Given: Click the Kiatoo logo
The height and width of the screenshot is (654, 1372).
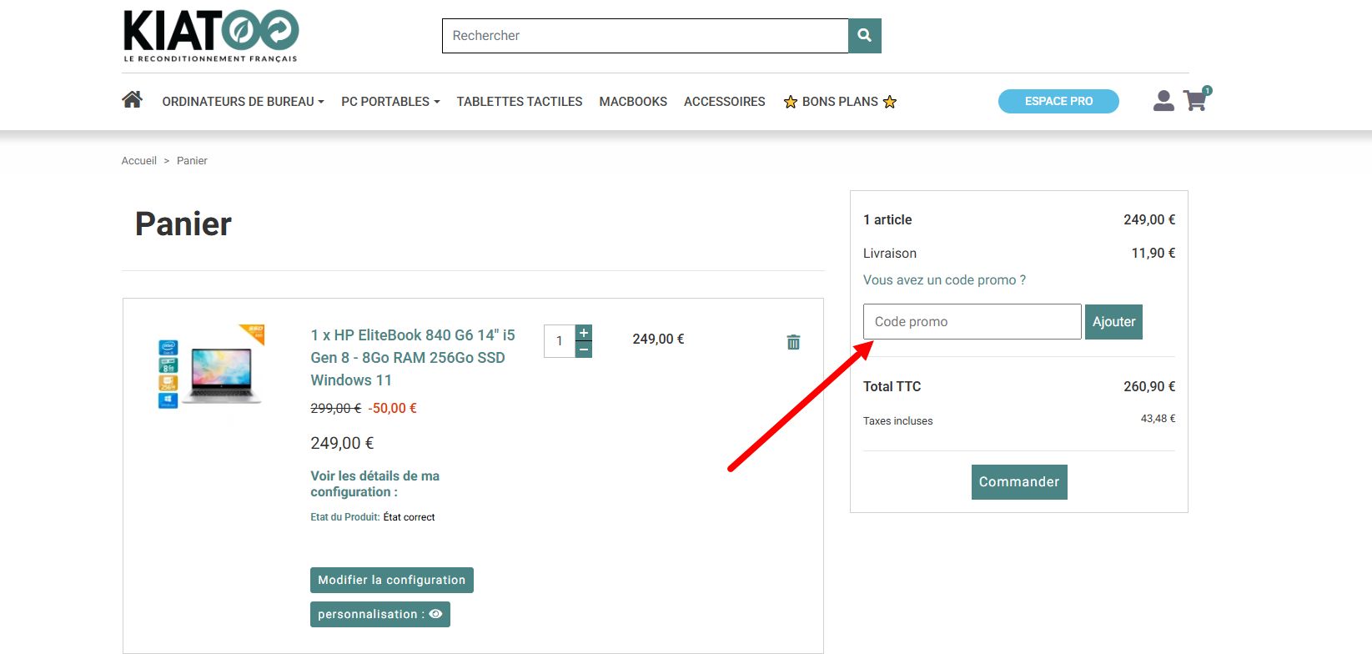Looking at the screenshot, I should (210, 36).
